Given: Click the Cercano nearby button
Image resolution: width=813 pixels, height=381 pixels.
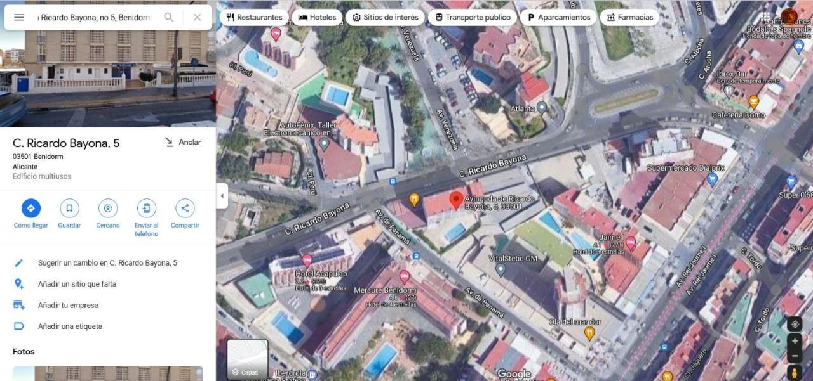Looking at the screenshot, I should click(x=108, y=214).
